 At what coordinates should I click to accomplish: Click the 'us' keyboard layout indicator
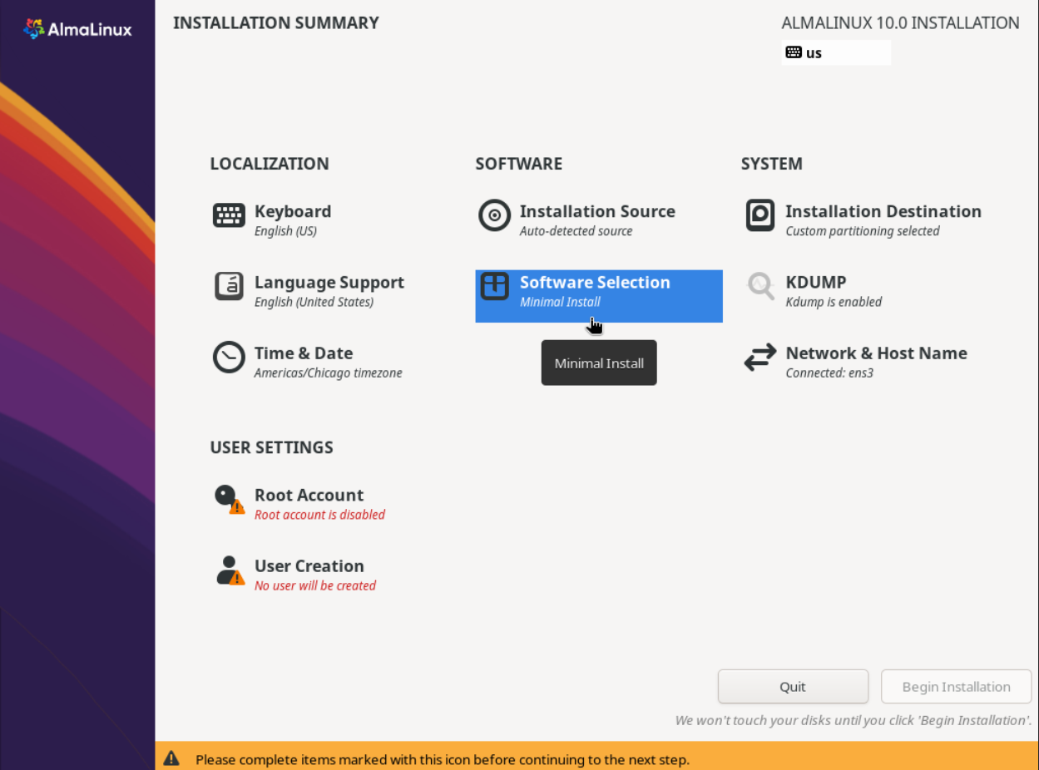point(836,52)
